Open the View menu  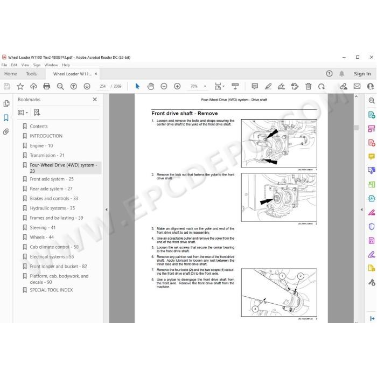click(x=25, y=65)
